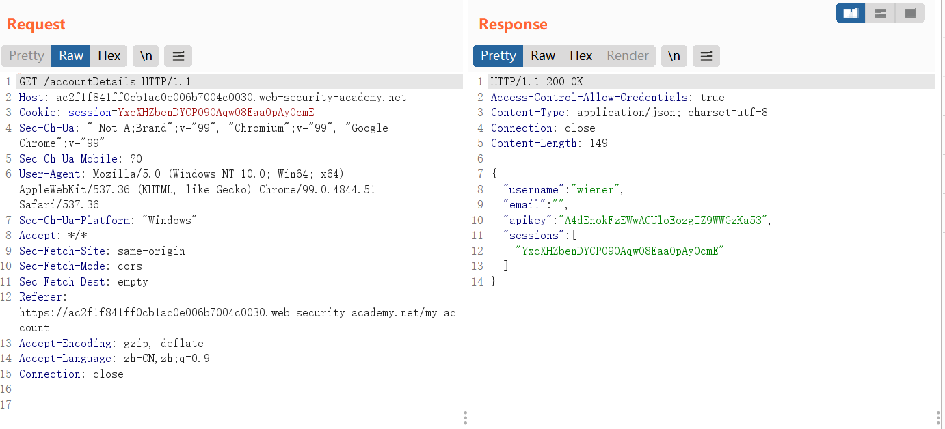945x429 pixels.
Task: Open the Response message options menu icon
Action: (706, 56)
